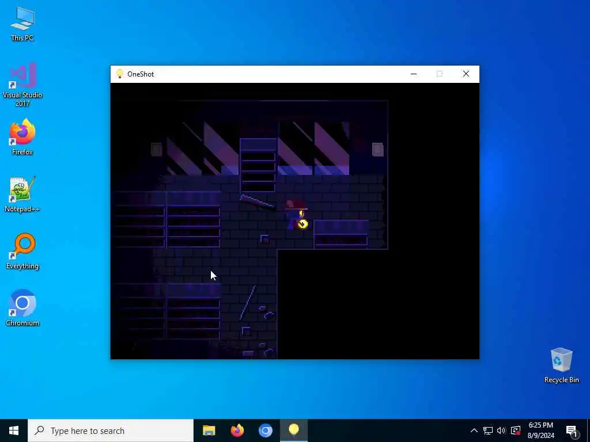Click the volume speaker tray icon
The height and width of the screenshot is (442, 590).
(x=501, y=430)
